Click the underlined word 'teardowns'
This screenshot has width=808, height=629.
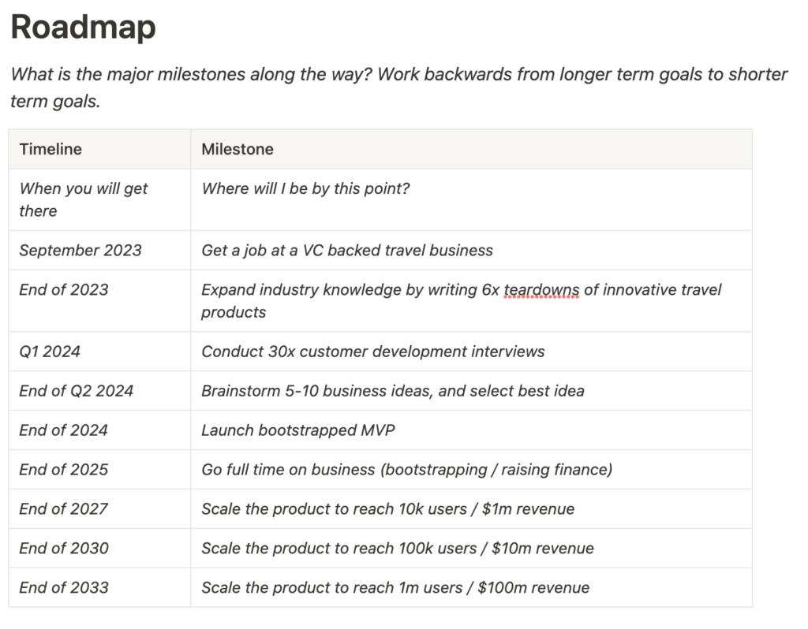click(x=541, y=290)
